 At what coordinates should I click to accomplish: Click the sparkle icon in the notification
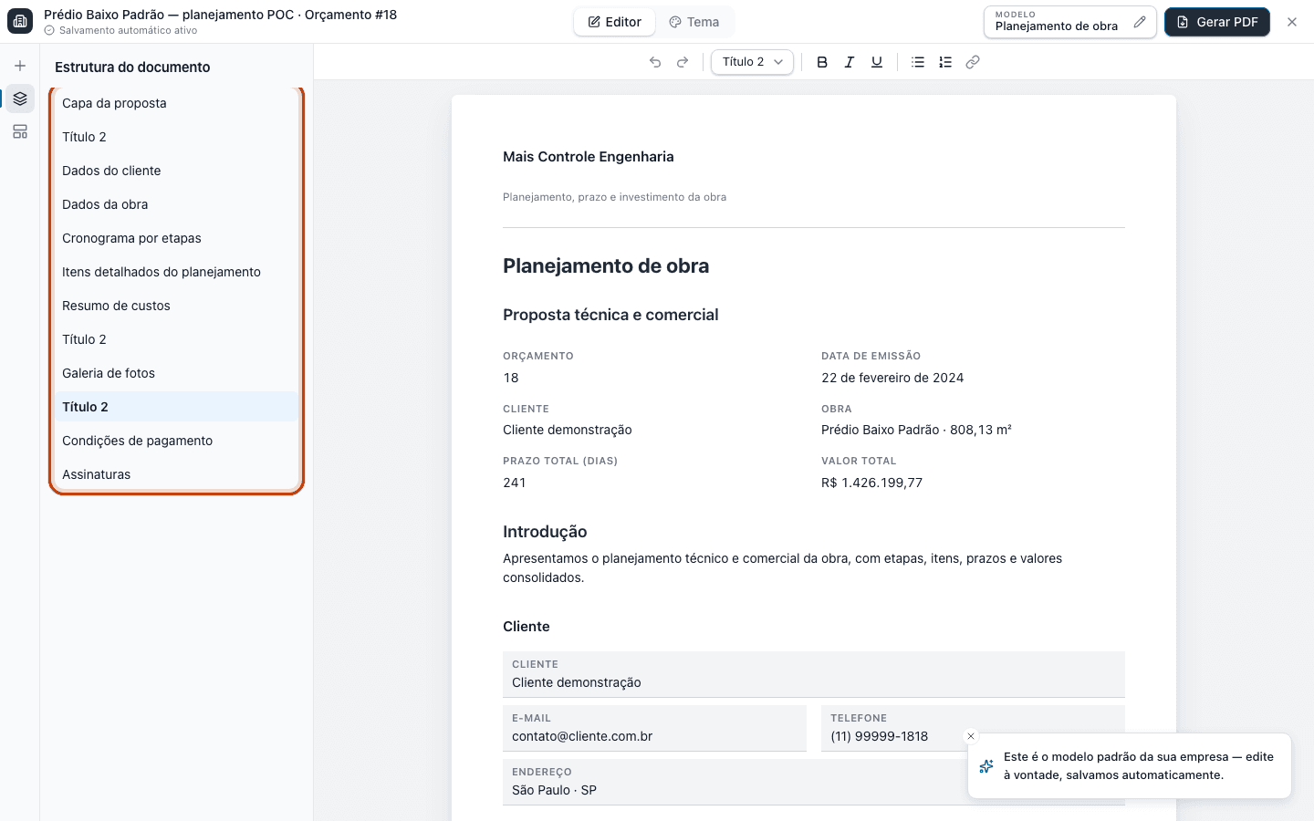[x=985, y=766]
